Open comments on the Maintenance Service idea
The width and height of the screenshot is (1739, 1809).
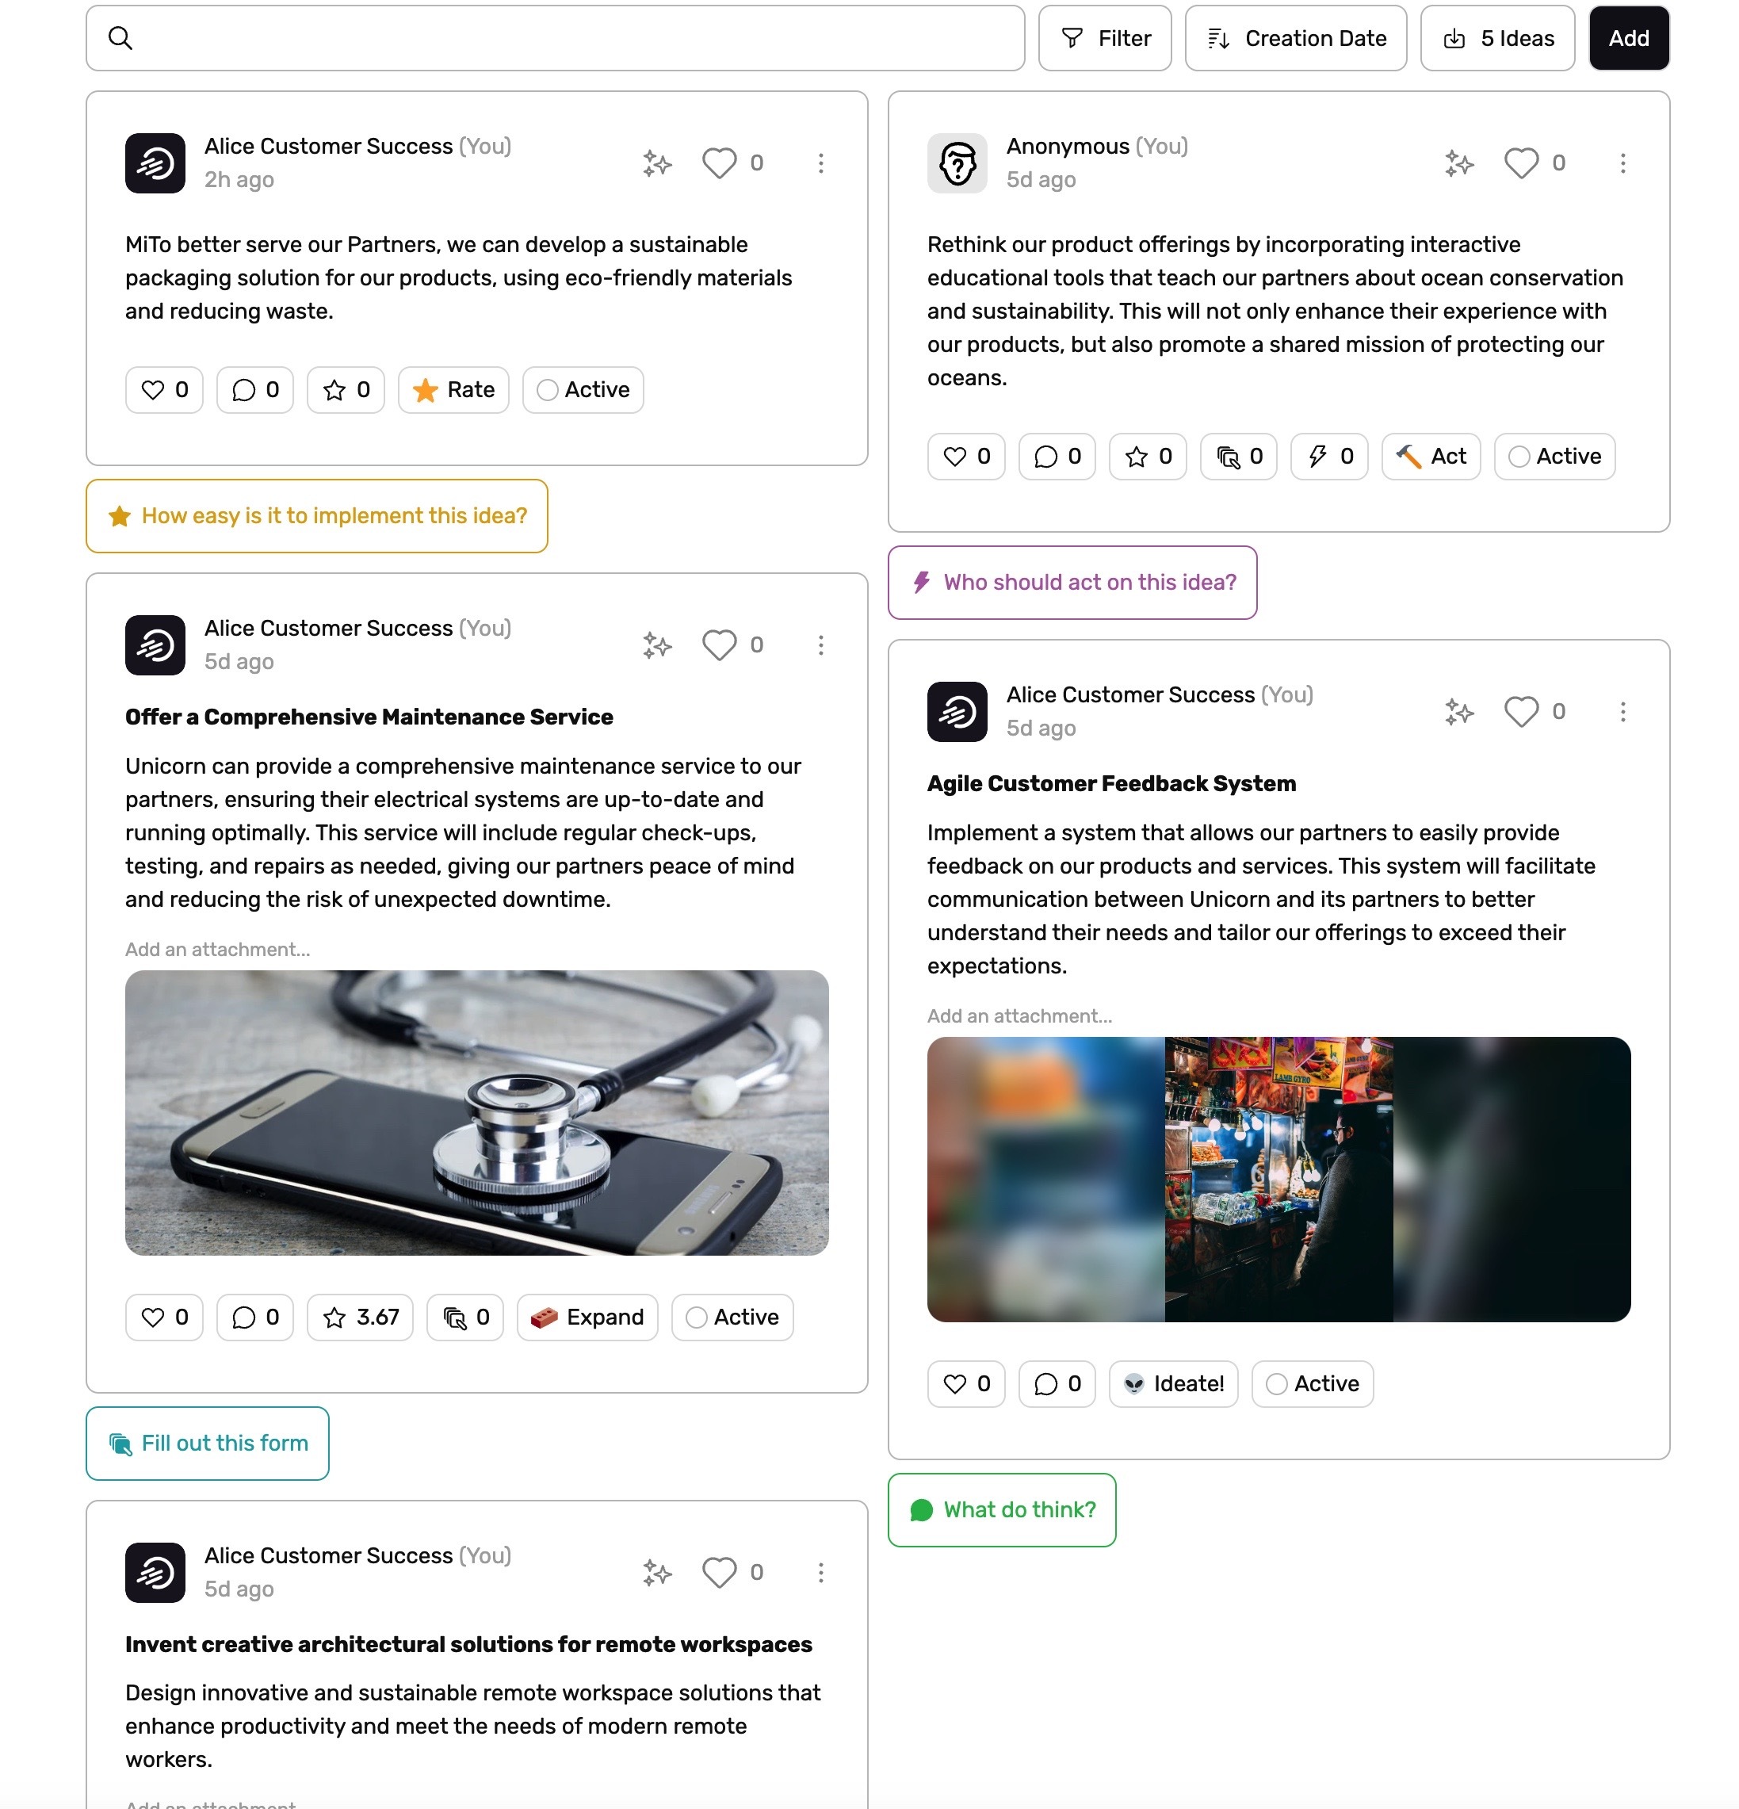254,1318
